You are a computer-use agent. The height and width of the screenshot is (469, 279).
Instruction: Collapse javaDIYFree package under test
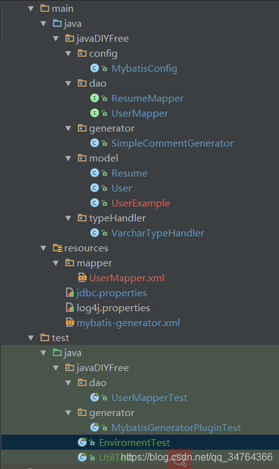click(56, 367)
